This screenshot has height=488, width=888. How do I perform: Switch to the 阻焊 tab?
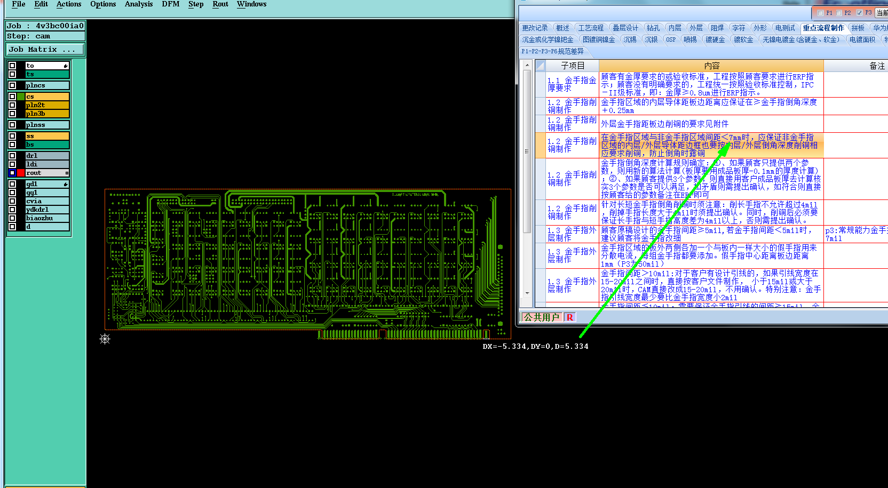[x=717, y=28]
